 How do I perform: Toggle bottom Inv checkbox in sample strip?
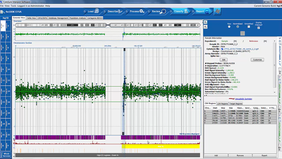(x=280, y=145)
